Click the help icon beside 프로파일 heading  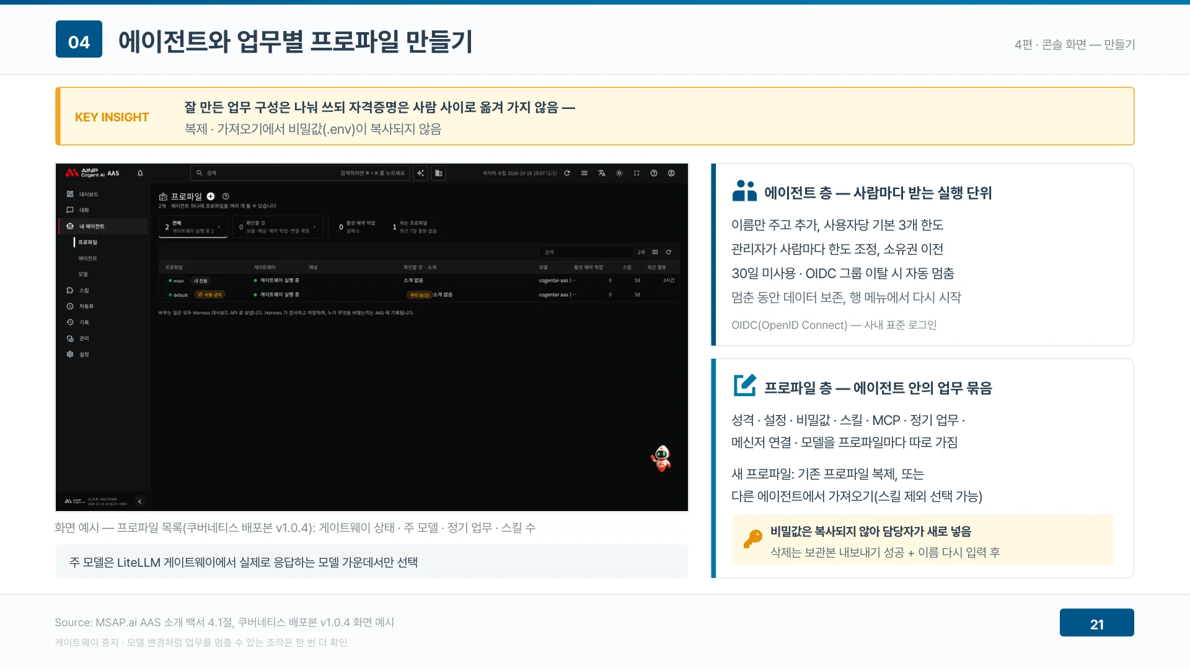226,196
